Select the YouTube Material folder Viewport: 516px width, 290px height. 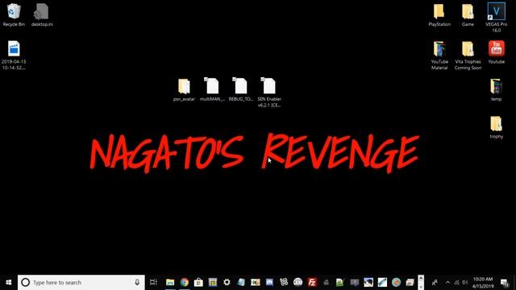tap(439, 56)
